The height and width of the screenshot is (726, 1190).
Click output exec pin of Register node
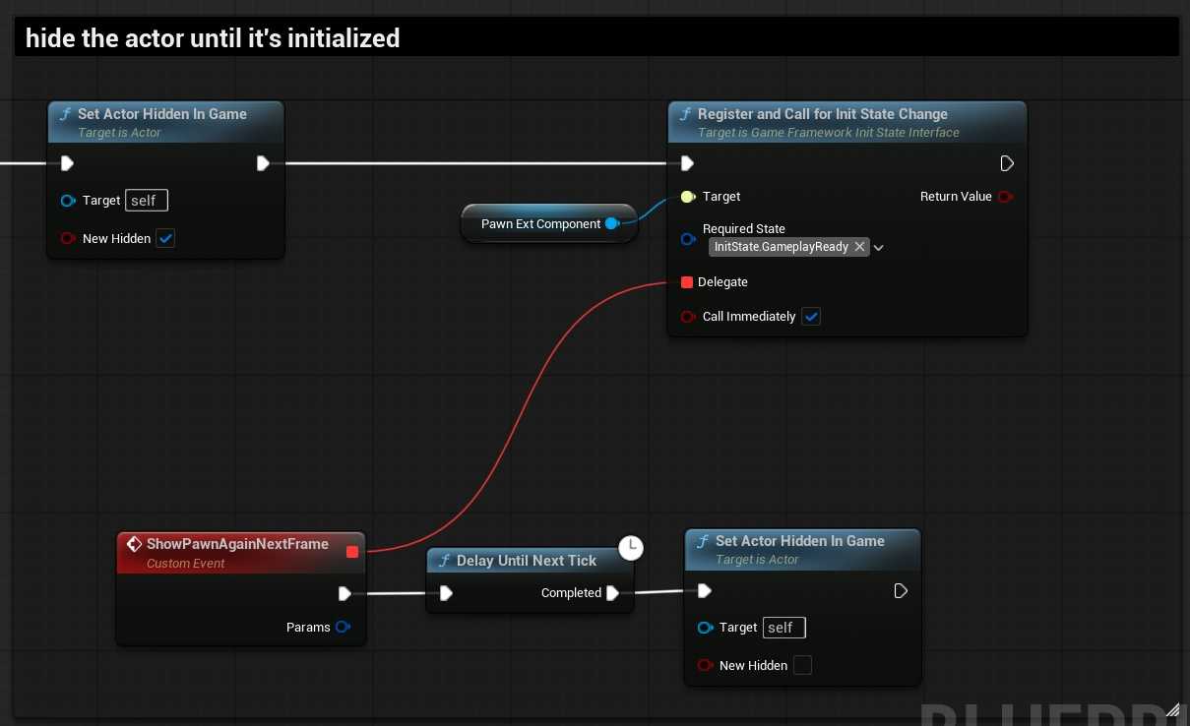pyautogui.click(x=1006, y=163)
